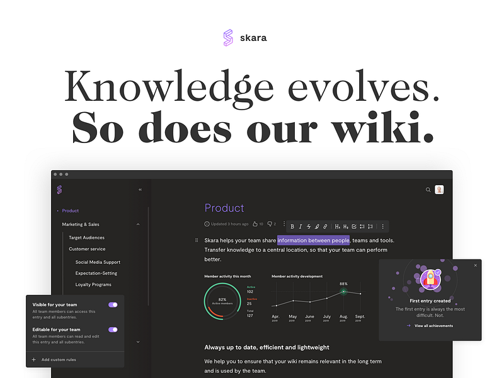Open Expectation-Setting entry
The width and height of the screenshot is (504, 378).
96,273
